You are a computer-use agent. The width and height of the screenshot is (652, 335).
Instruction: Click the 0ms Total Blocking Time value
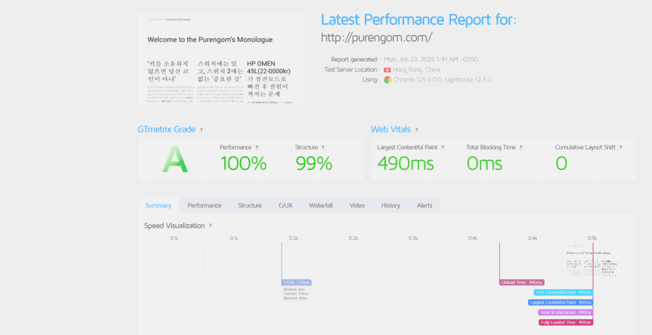click(485, 163)
